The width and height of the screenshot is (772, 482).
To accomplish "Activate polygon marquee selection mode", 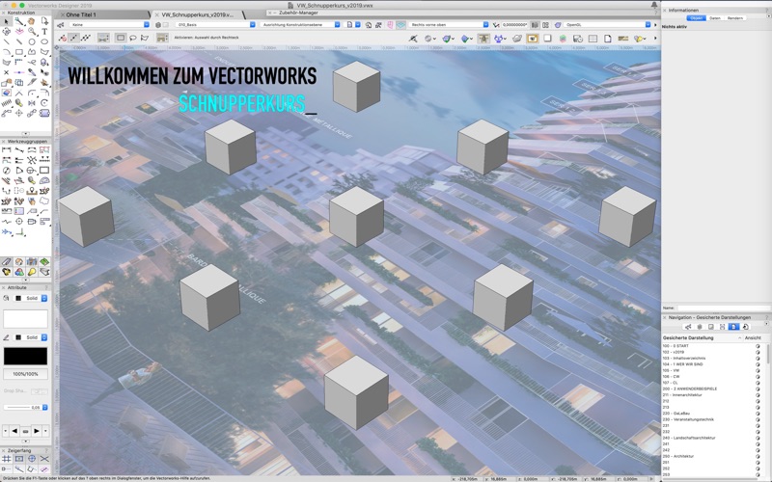I will point(145,38).
